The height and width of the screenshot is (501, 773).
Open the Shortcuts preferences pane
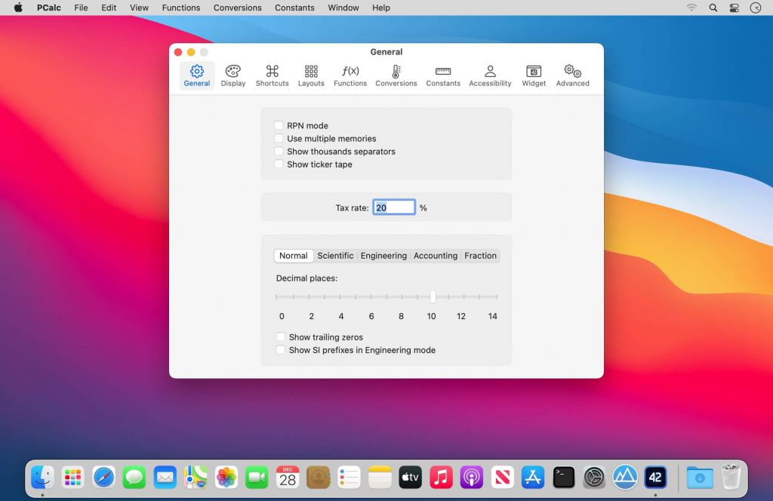tap(272, 75)
